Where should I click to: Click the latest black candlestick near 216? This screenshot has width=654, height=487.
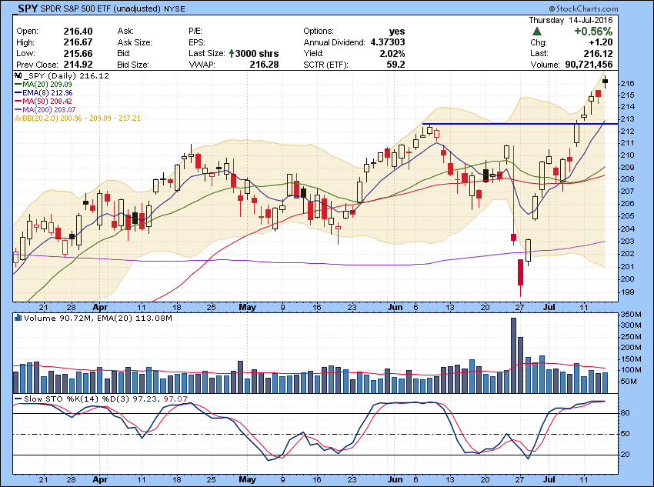tap(606, 82)
